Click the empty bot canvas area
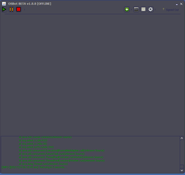 click(92, 75)
